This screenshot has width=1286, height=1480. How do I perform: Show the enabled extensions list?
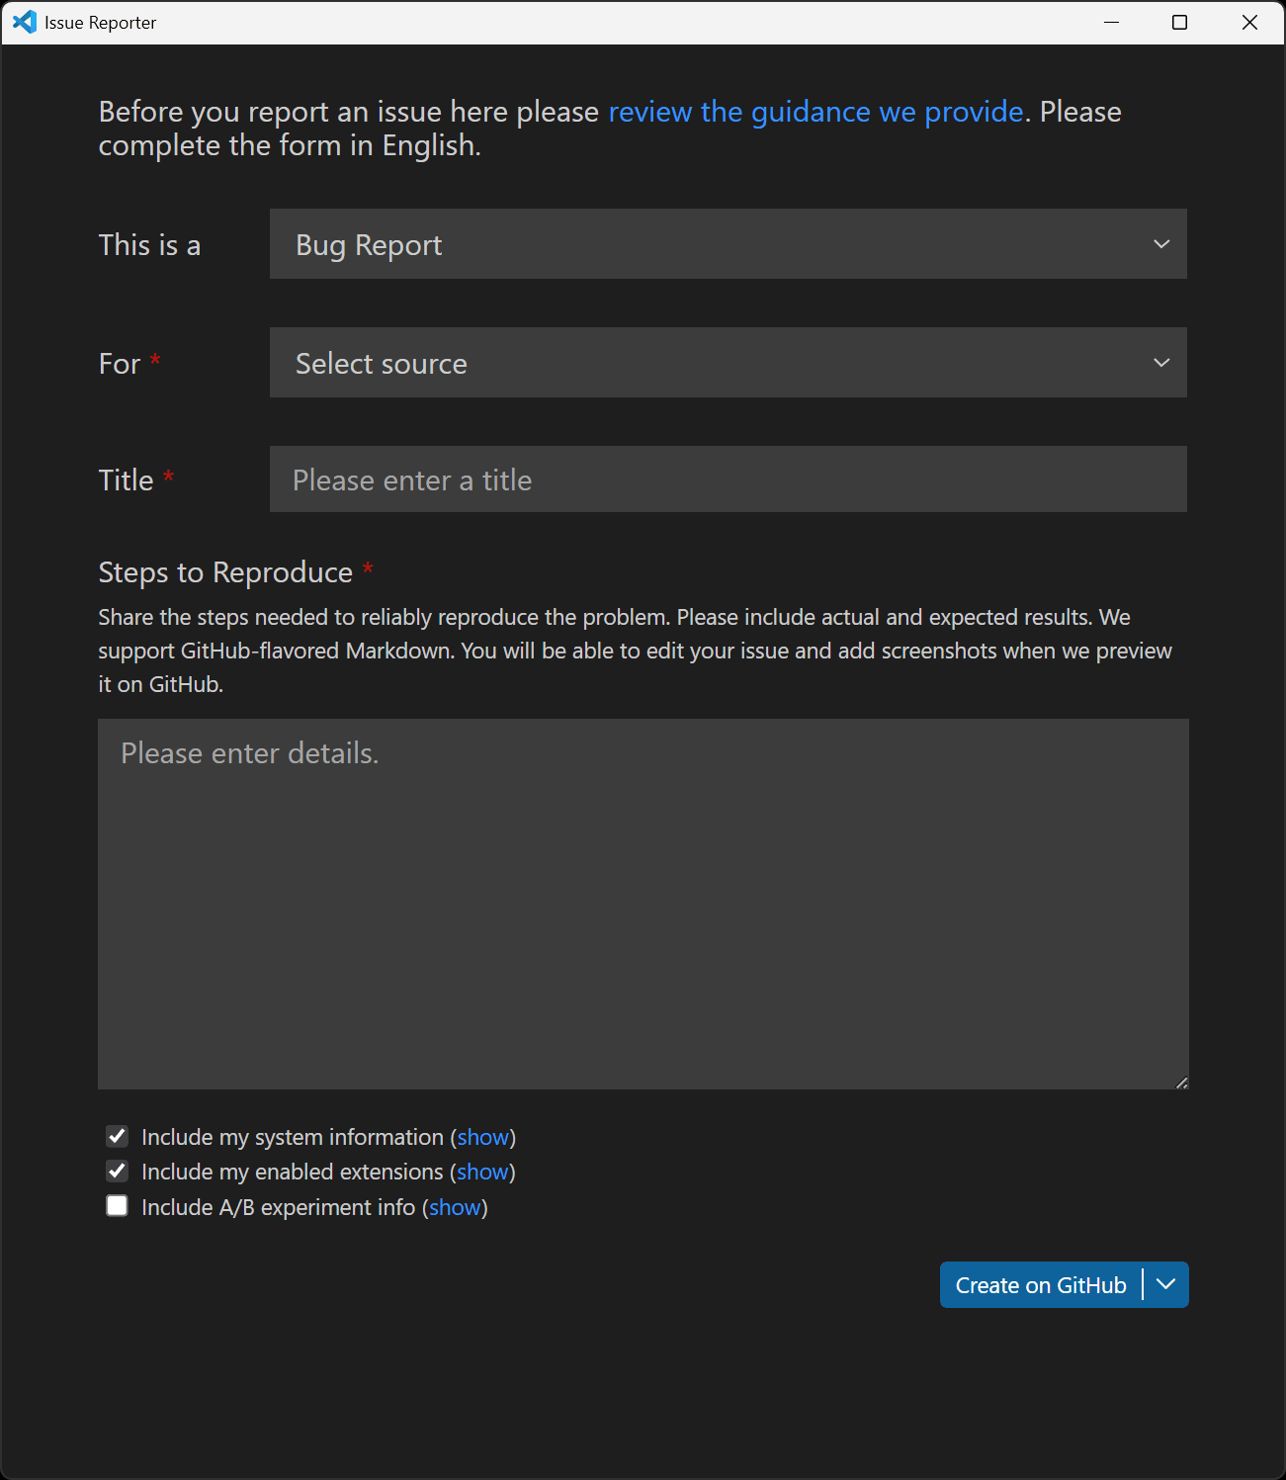click(482, 1172)
